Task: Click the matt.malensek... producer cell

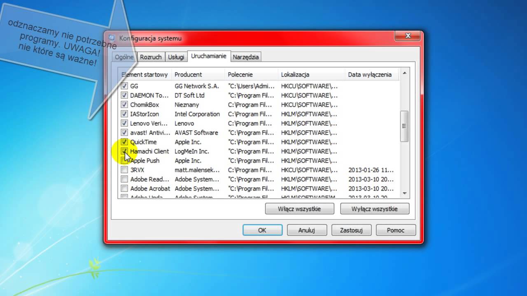Action: pos(197,170)
